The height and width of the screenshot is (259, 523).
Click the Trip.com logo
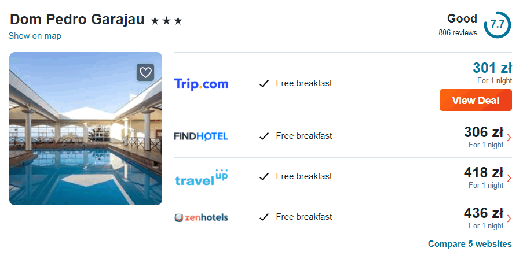[201, 84]
